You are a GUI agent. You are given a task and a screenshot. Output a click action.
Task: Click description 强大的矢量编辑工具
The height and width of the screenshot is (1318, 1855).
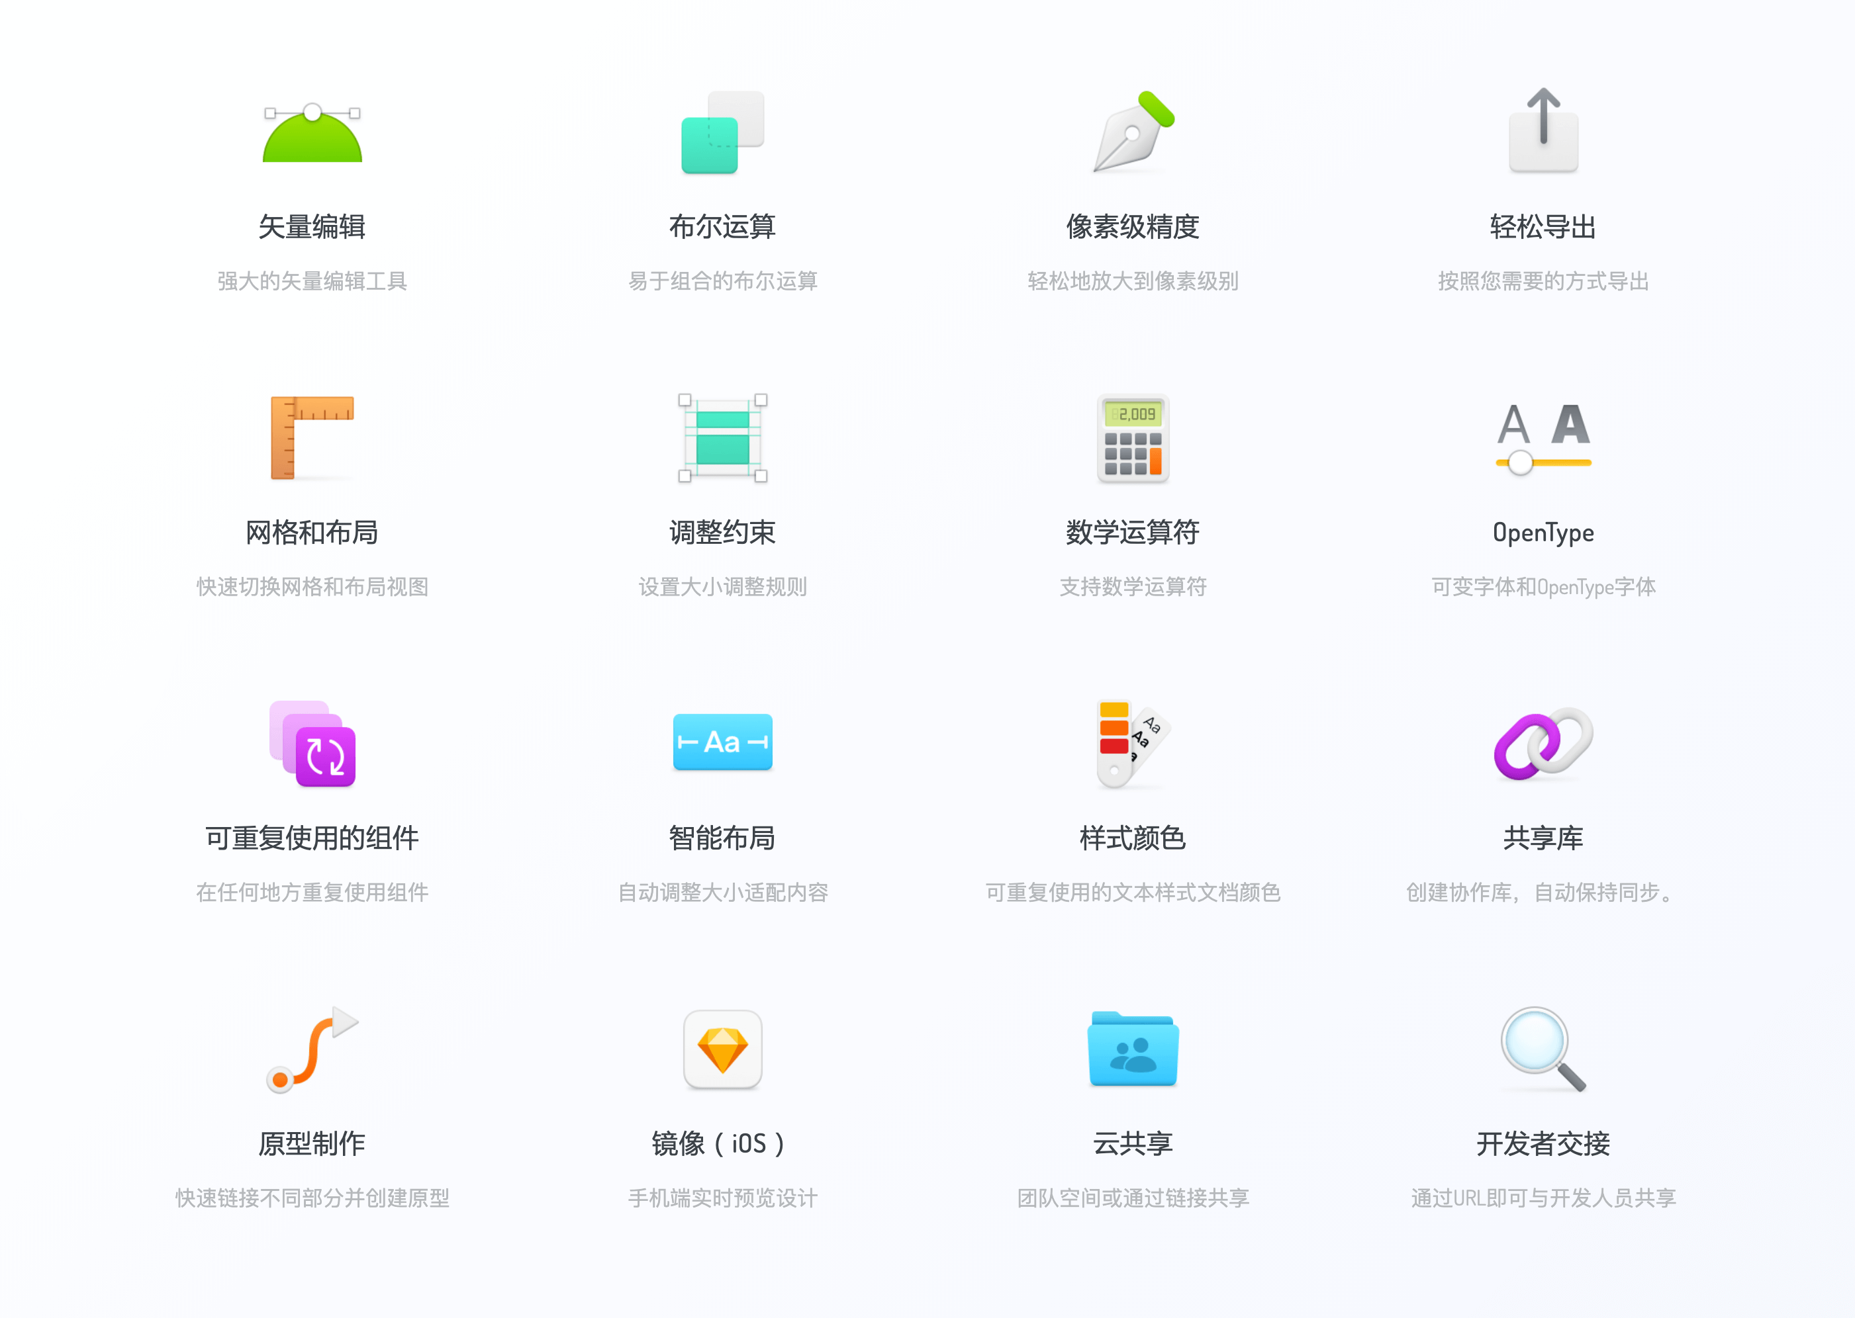[312, 281]
